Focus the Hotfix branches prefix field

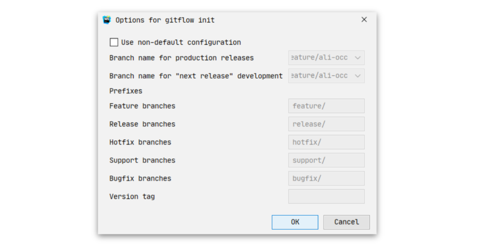coord(326,142)
